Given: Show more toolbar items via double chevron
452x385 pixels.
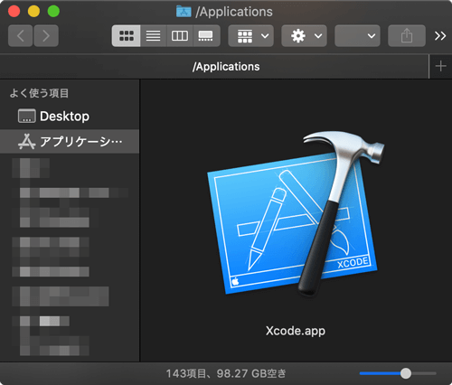Looking at the screenshot, I should click(440, 36).
